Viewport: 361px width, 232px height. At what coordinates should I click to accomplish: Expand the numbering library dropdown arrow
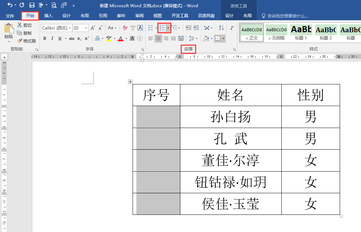point(168,28)
